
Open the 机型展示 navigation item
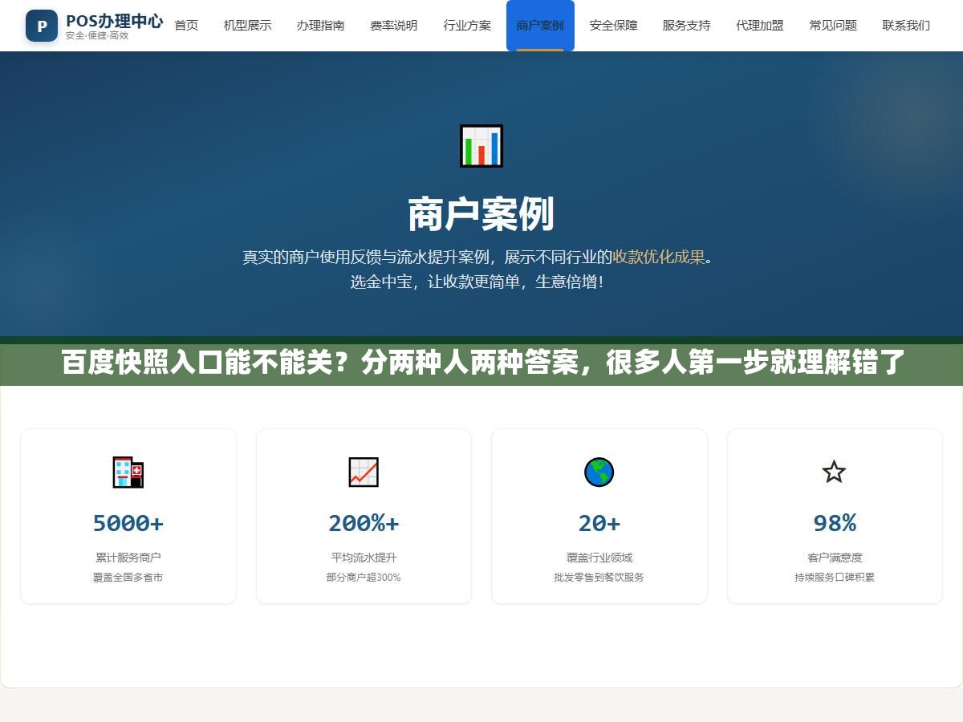247,26
